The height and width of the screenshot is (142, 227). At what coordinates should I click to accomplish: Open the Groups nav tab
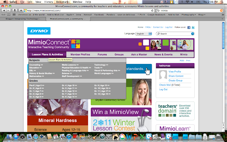pos(119,54)
